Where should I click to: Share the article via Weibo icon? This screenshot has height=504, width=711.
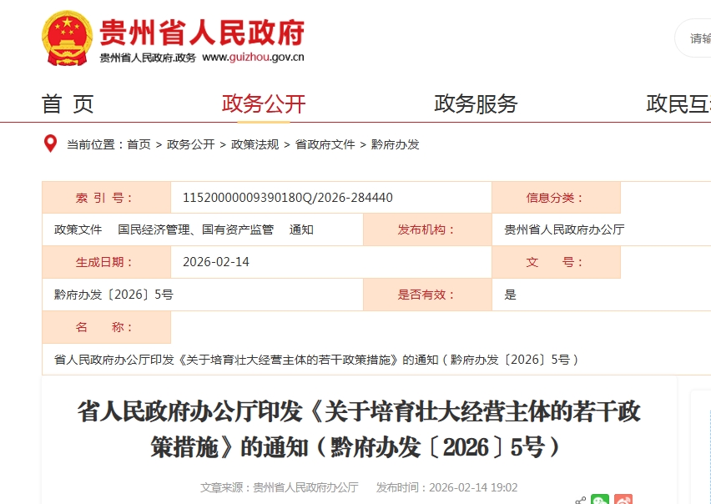(x=623, y=500)
